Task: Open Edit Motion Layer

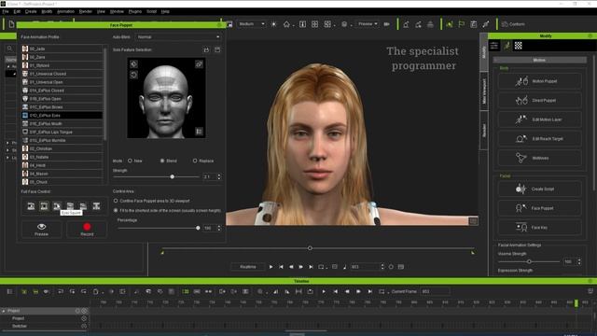Action: click(539, 119)
